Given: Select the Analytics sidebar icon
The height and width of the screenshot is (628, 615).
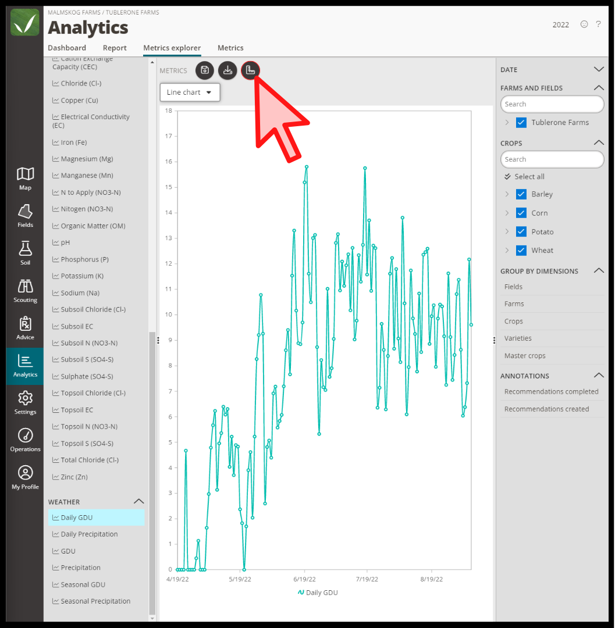Looking at the screenshot, I should click(25, 366).
